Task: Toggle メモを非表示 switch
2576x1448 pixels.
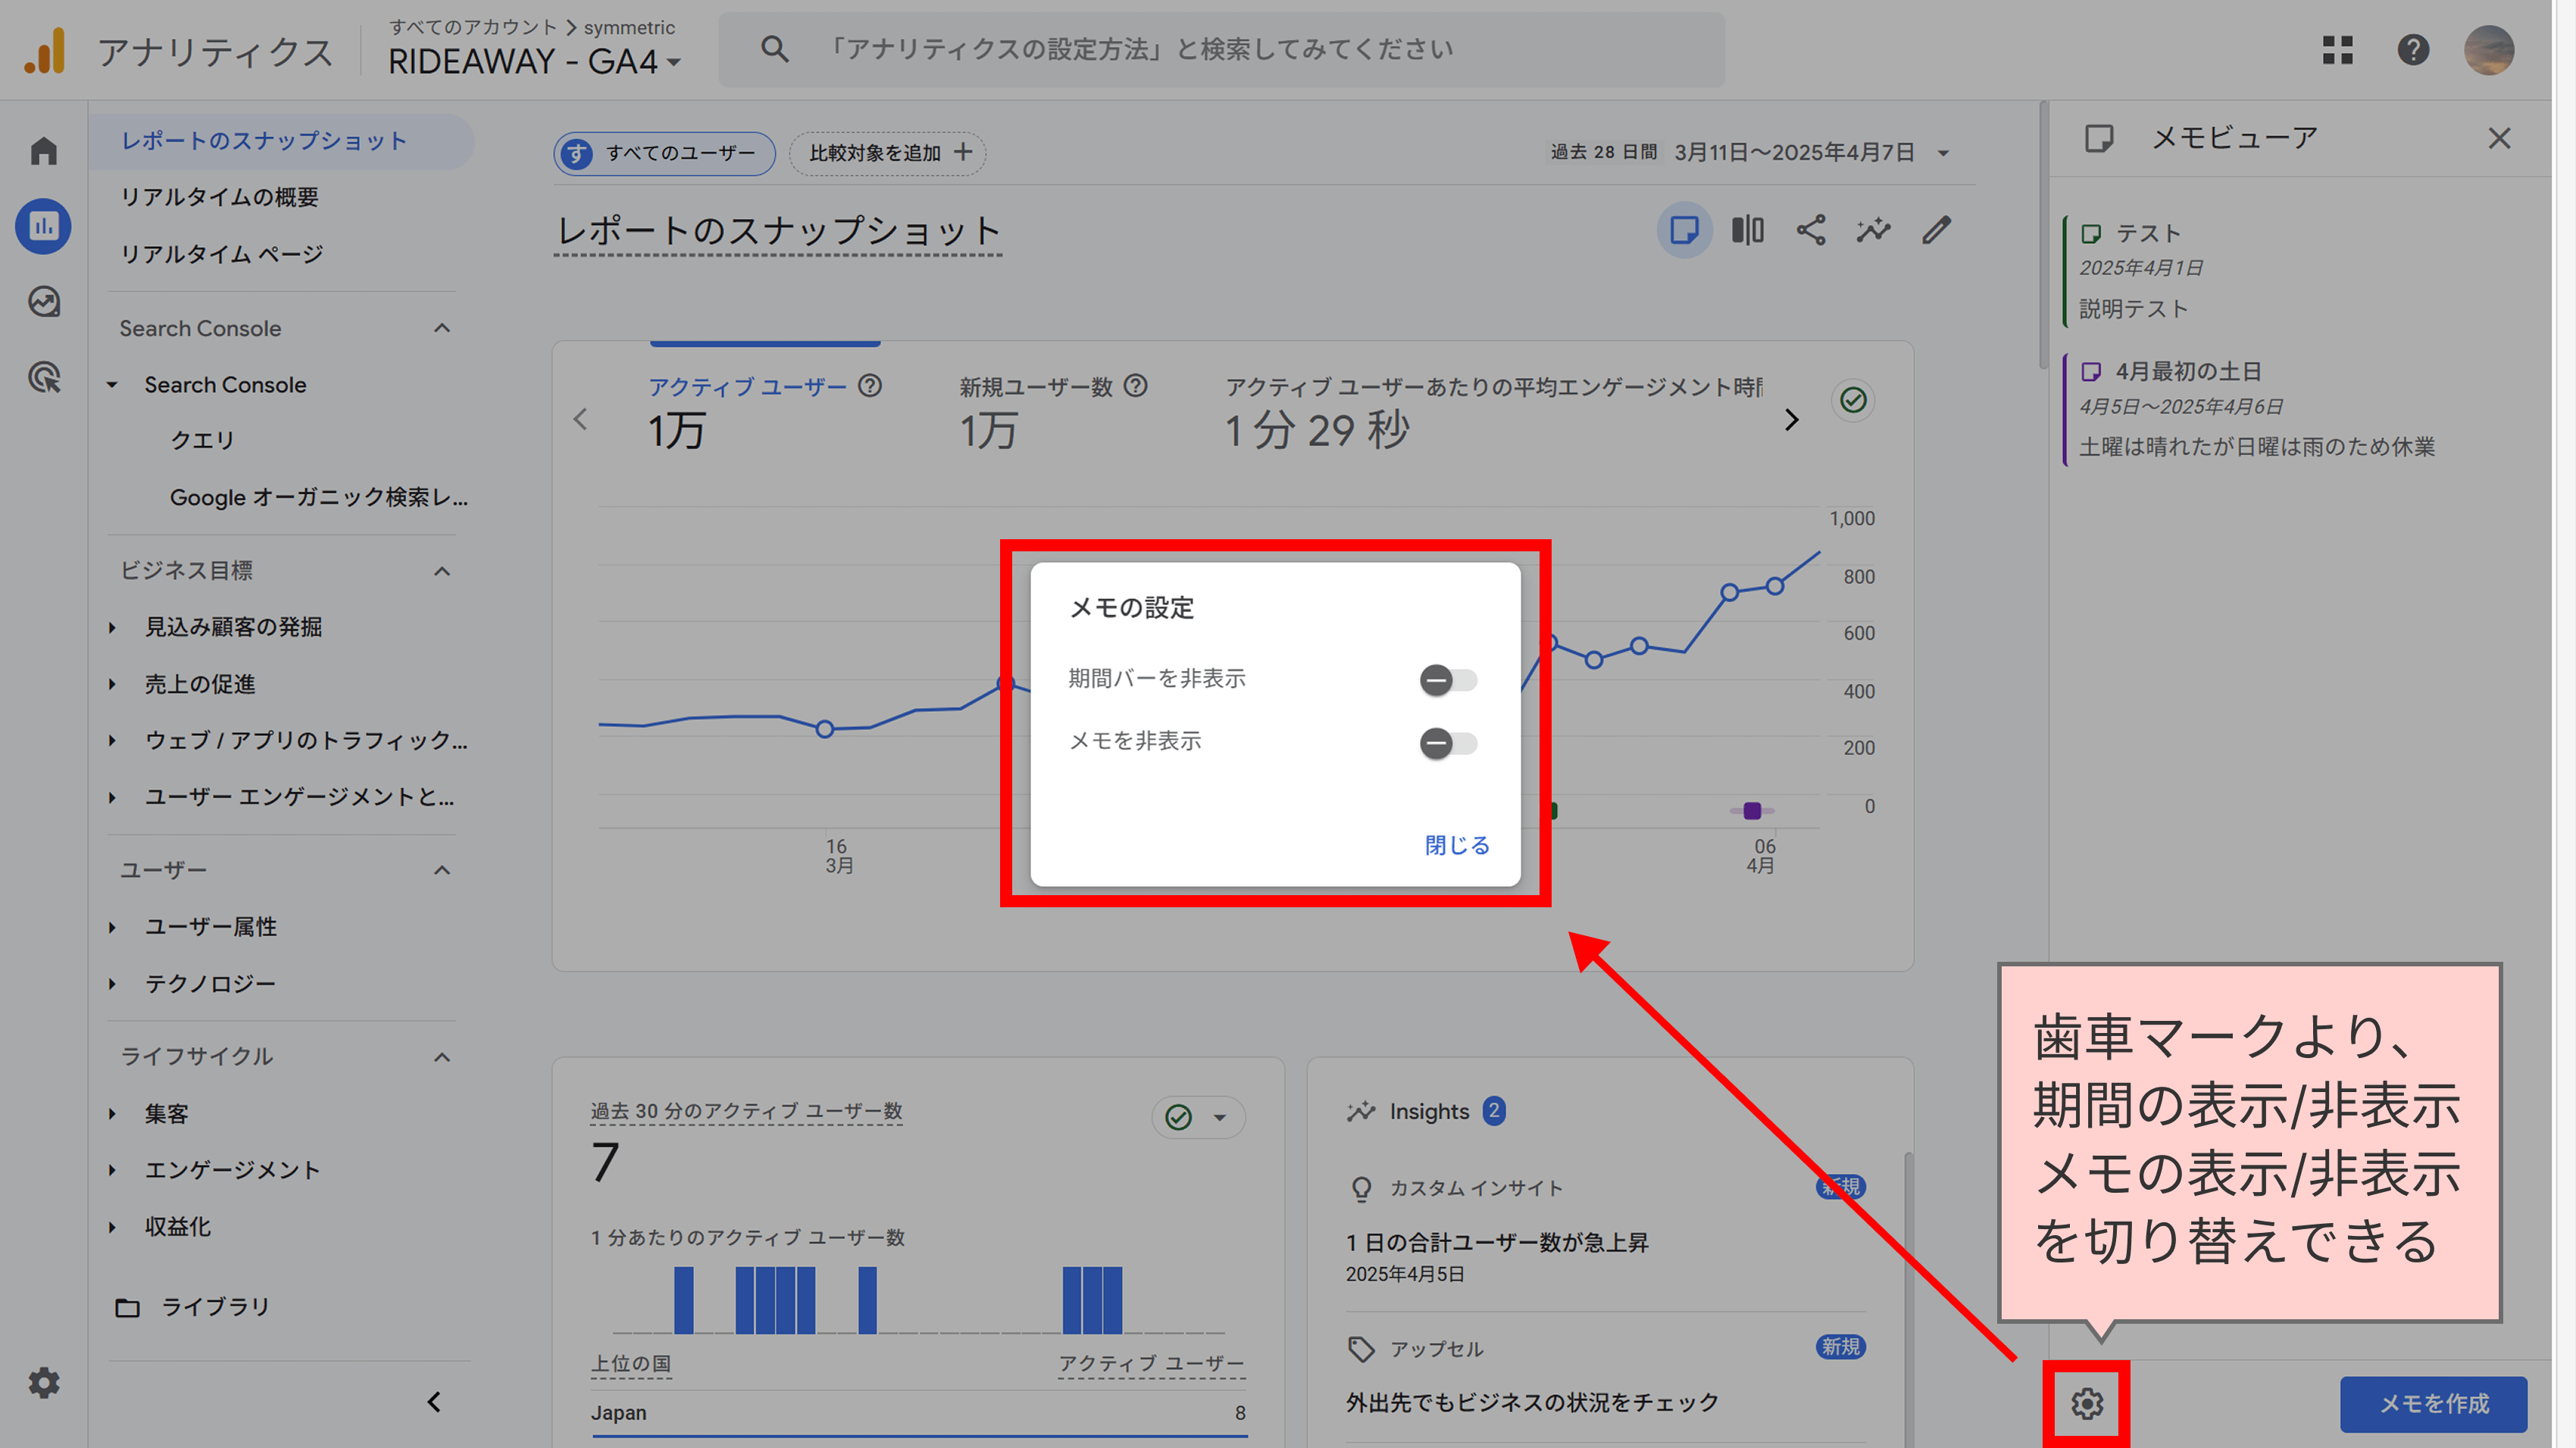Action: tap(1447, 744)
